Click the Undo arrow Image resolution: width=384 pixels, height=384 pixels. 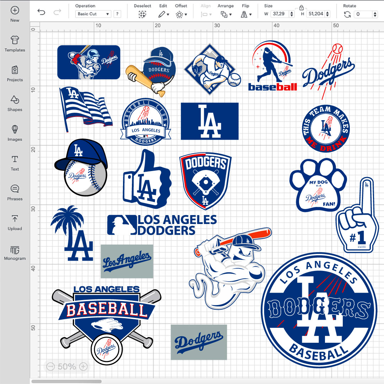pyautogui.click(x=42, y=12)
